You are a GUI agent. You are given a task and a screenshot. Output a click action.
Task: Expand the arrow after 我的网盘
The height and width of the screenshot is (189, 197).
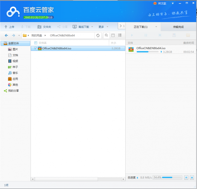coord(45,35)
